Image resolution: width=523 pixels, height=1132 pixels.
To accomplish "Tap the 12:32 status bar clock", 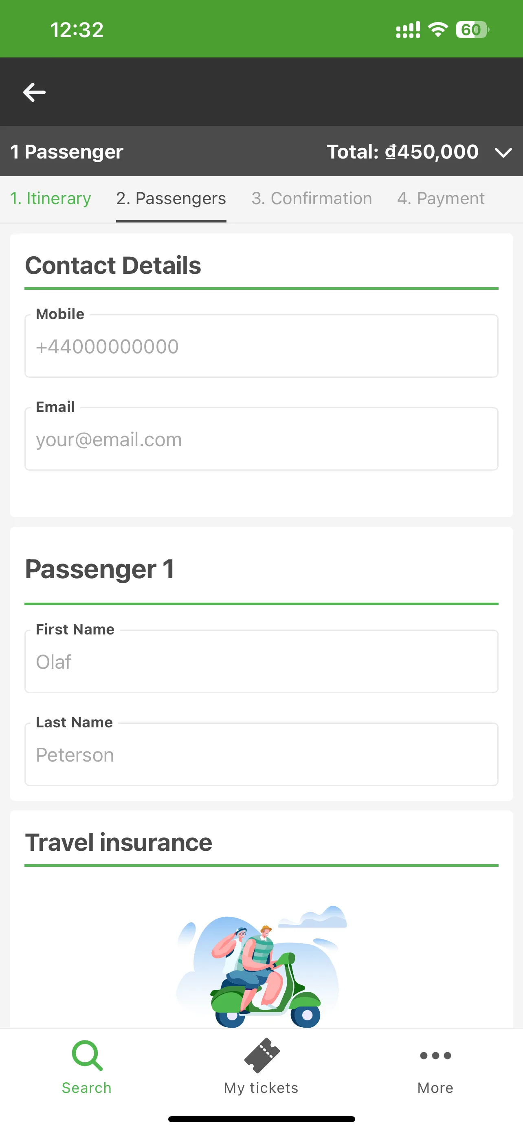I will pyautogui.click(x=77, y=30).
